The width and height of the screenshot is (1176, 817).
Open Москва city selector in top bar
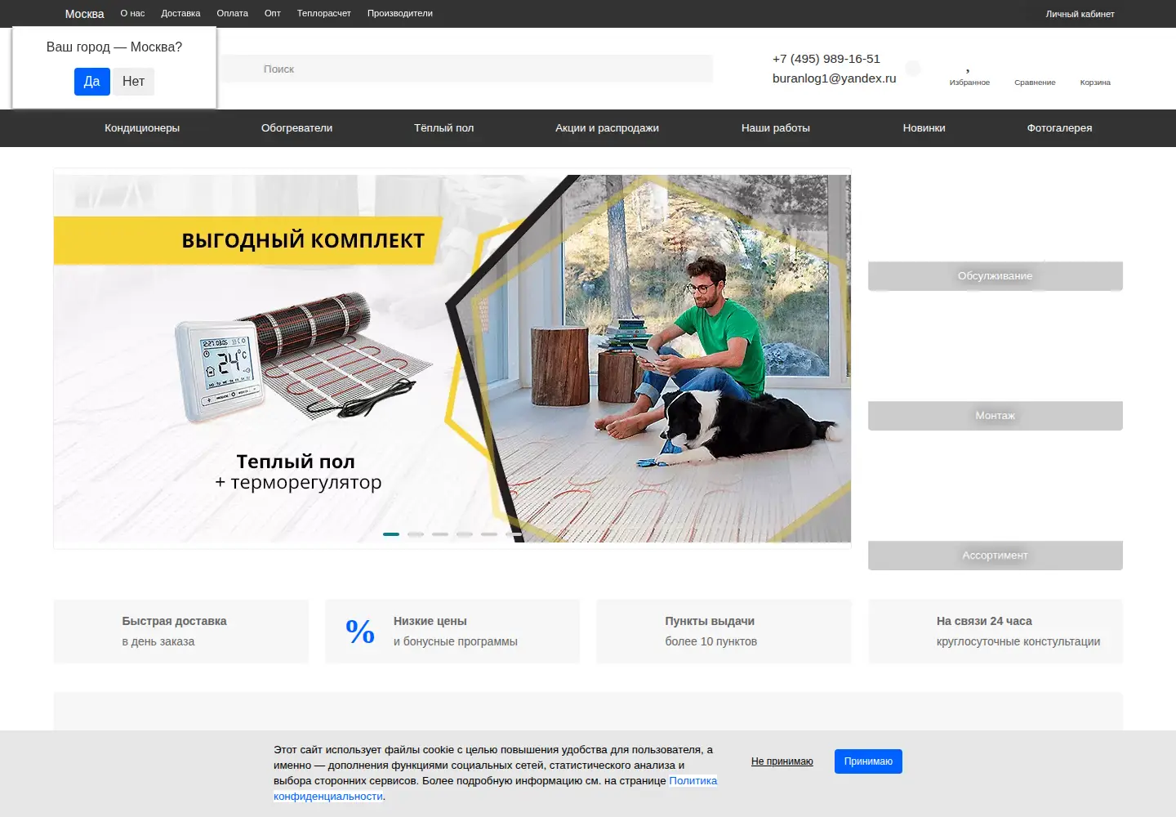84,14
